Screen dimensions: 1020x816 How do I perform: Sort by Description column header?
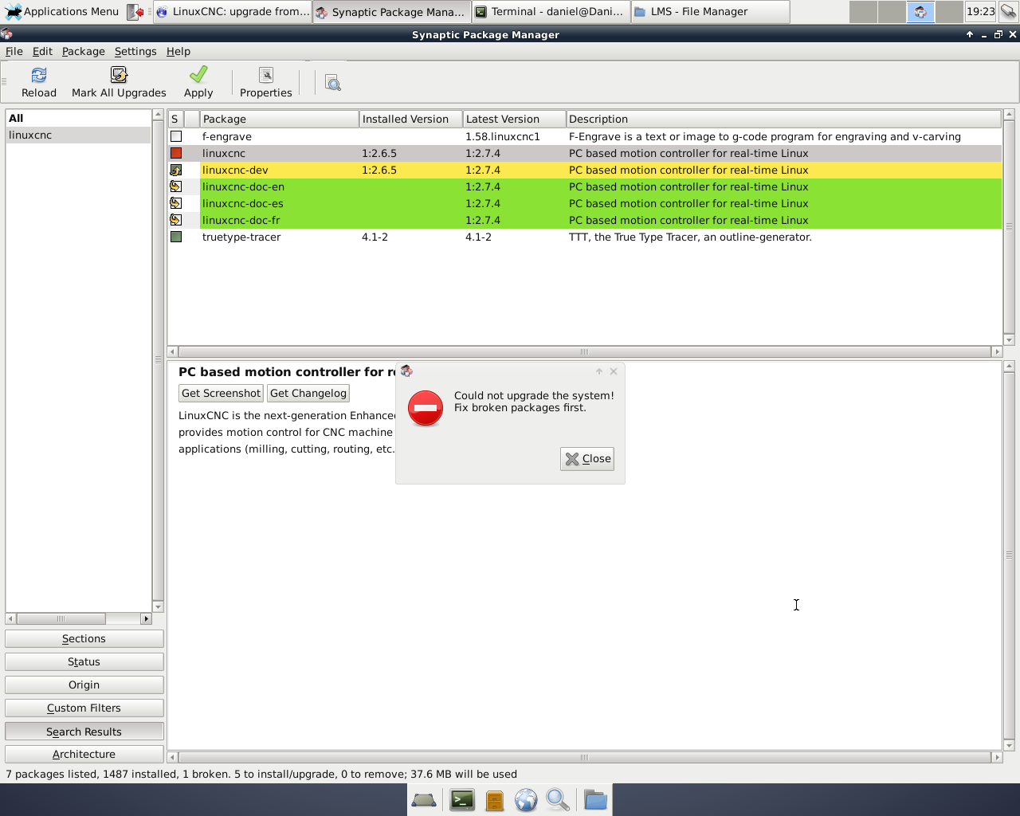(783, 119)
